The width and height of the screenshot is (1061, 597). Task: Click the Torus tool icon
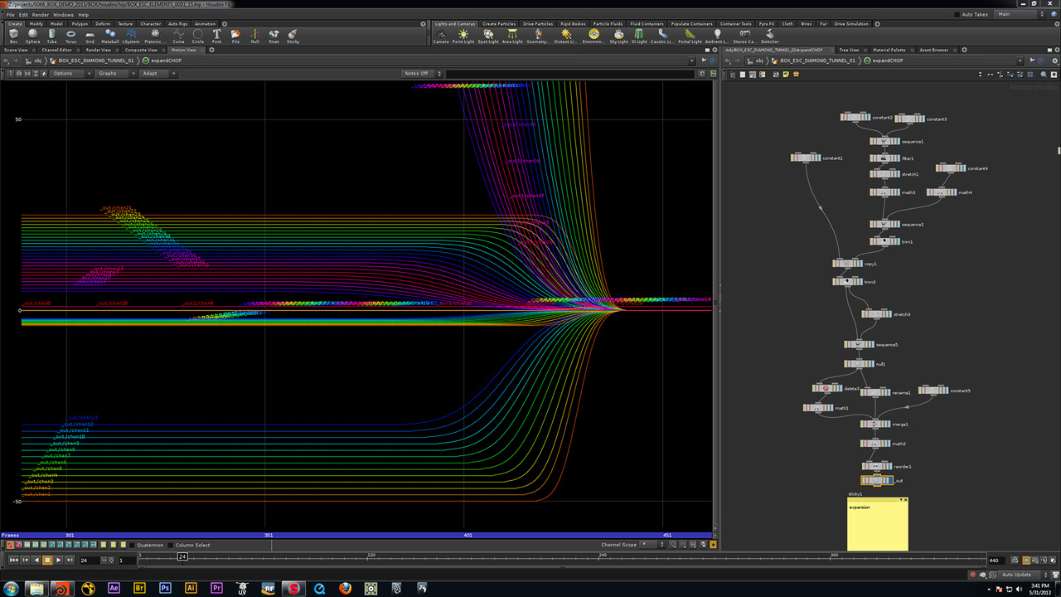pyautogui.click(x=71, y=35)
